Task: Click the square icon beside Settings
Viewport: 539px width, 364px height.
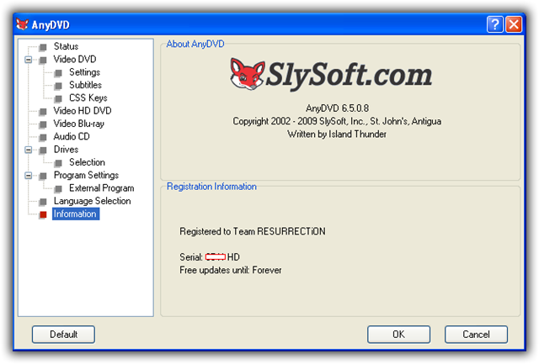Action: coord(58,73)
